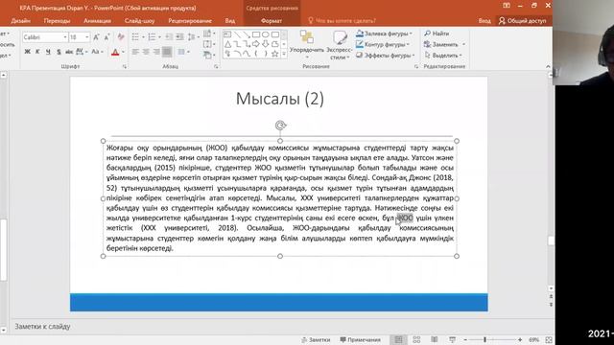The image size is (614, 345).
Task: Convert text to SmartArt icon
Action: [x=209, y=56]
